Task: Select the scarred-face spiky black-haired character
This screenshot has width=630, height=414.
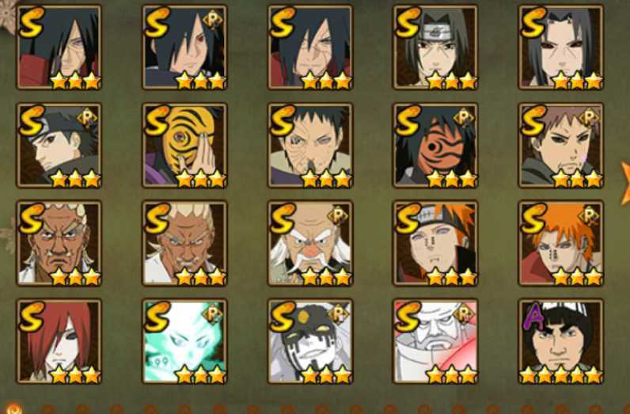Action: pos(309,145)
